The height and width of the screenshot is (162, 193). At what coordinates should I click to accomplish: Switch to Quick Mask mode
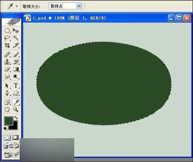[15, 137]
